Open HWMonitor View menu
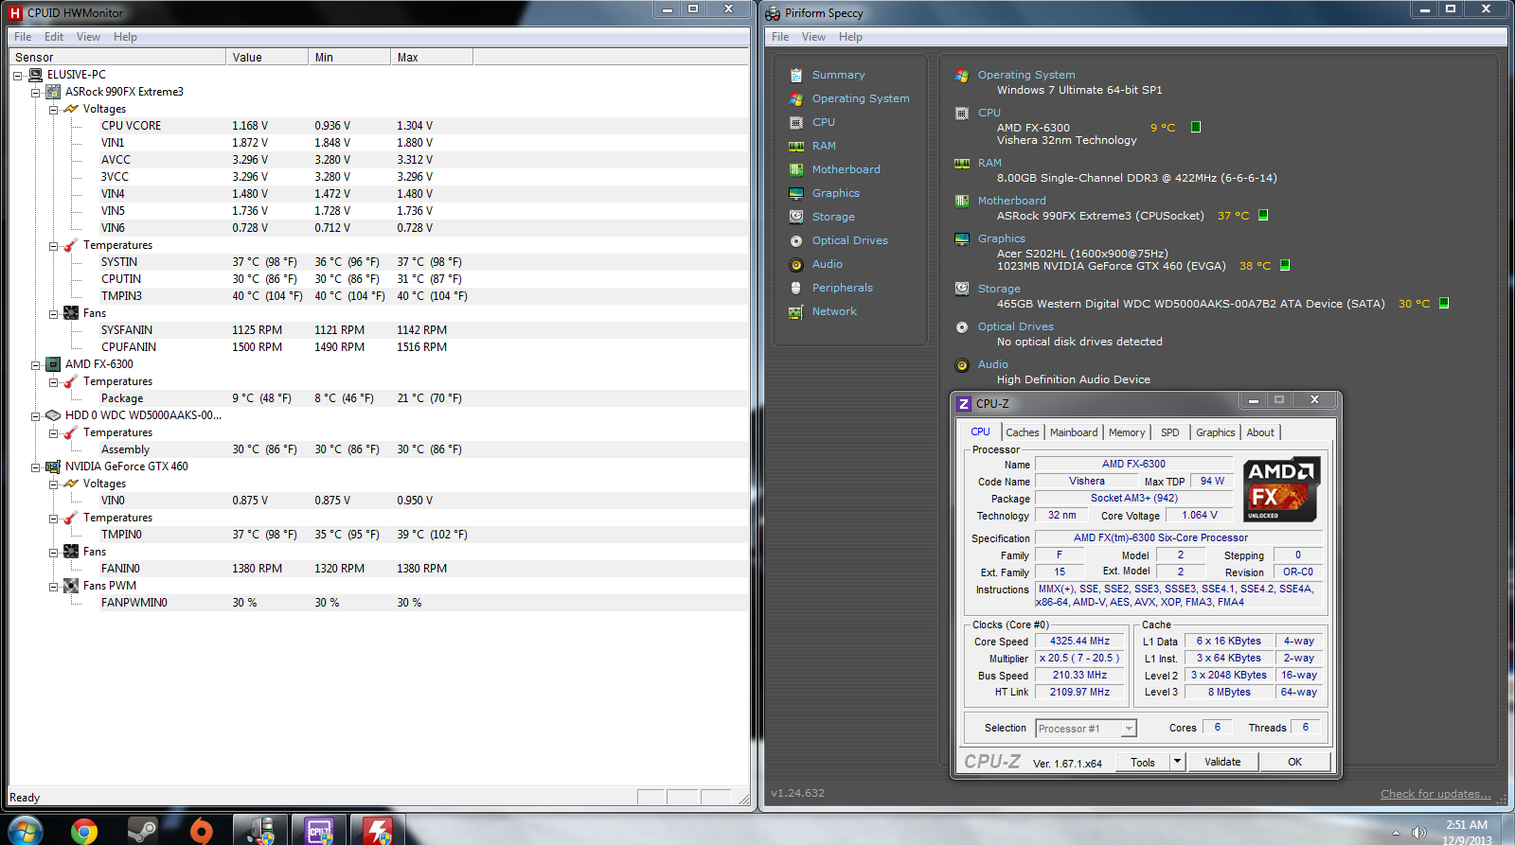Viewport: 1515px width, 845px height. click(x=88, y=37)
